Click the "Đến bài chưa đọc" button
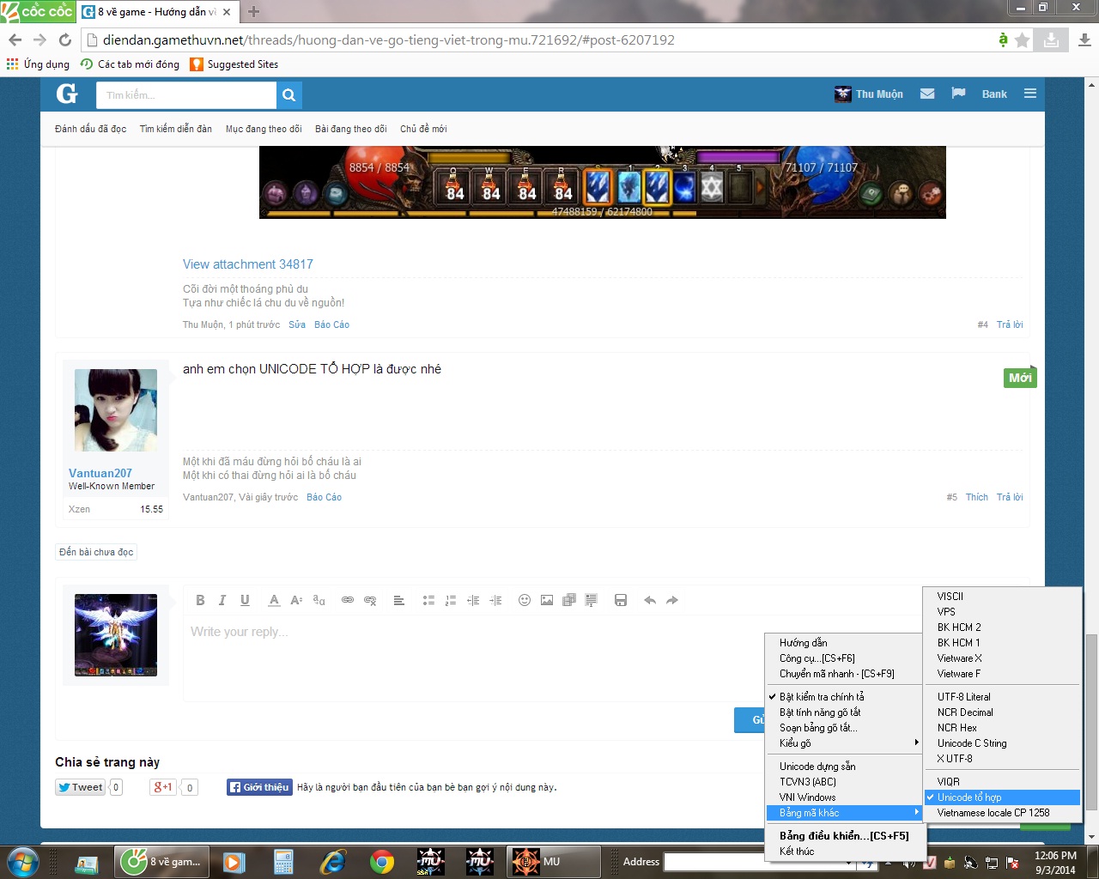 96,552
